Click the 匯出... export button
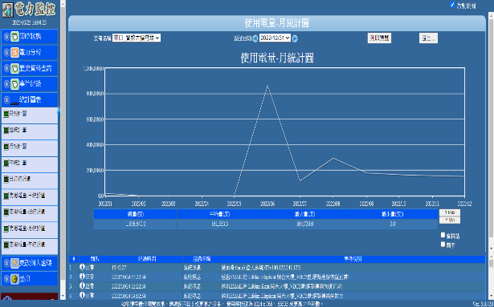The width and height of the screenshot is (494, 307). [428, 38]
